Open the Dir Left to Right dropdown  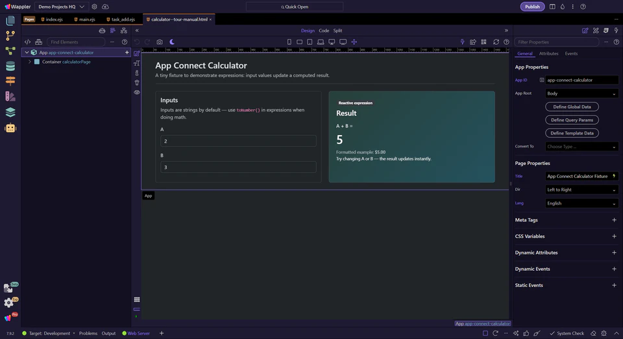click(x=581, y=190)
